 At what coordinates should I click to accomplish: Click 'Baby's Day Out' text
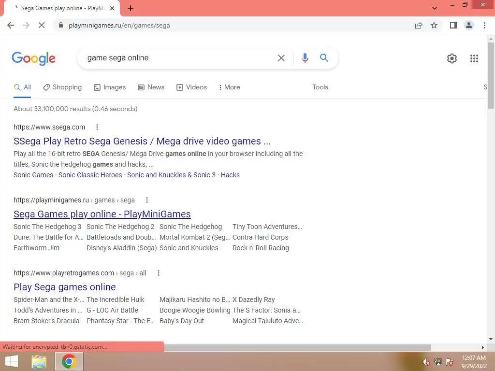click(x=182, y=321)
